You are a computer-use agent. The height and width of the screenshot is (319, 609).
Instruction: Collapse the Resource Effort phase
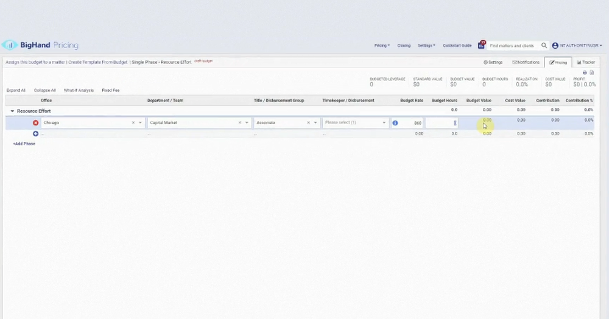(12, 111)
